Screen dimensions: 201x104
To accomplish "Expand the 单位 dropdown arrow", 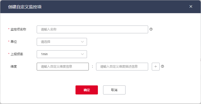I will point(83,42).
